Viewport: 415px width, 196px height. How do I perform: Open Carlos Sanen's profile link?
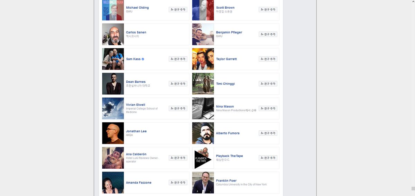coord(136,32)
